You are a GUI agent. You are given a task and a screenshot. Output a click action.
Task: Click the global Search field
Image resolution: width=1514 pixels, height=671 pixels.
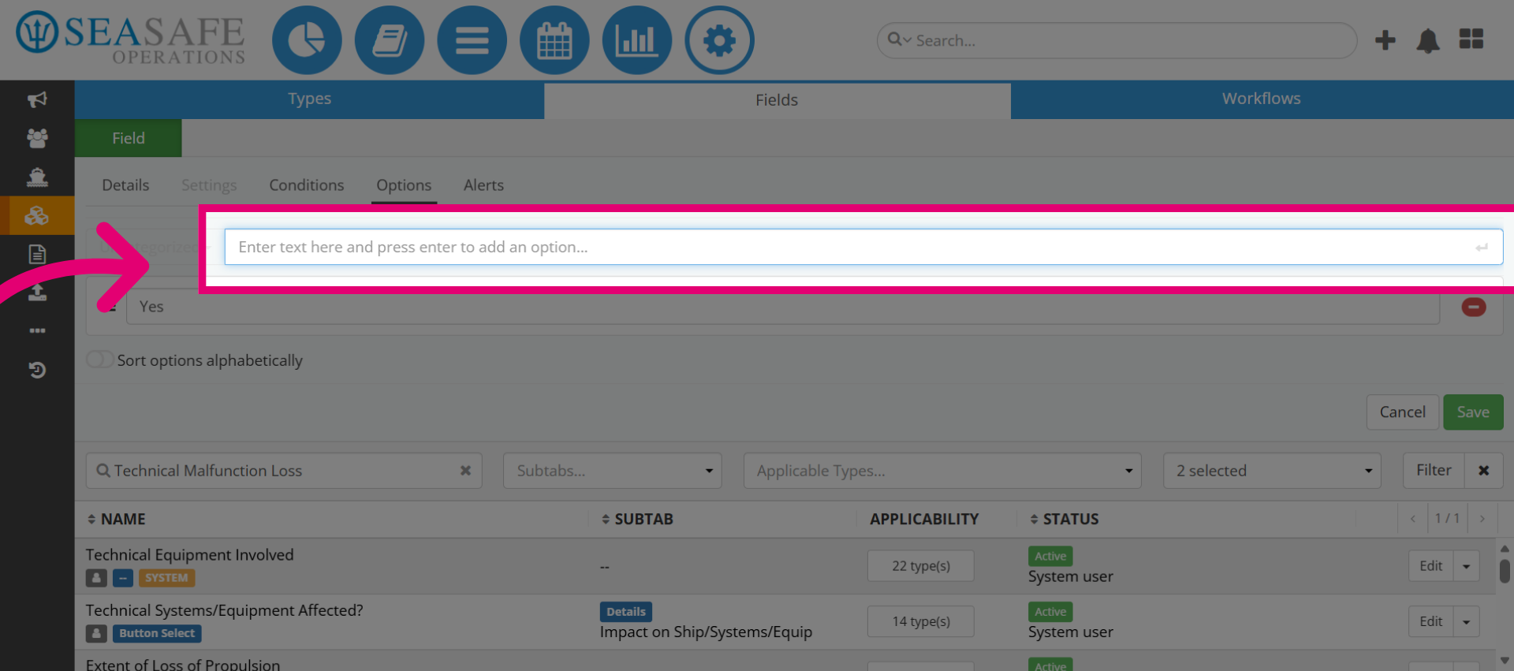pos(1117,40)
